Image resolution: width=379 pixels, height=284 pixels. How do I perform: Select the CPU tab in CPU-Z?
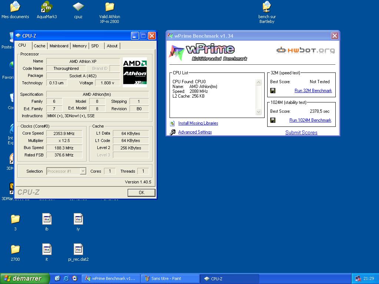click(22, 45)
